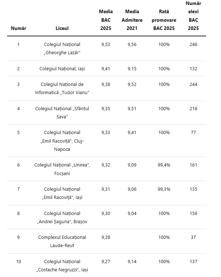
Task: Click the Număr elevi BAC 2025 header
Action: click(x=193, y=16)
